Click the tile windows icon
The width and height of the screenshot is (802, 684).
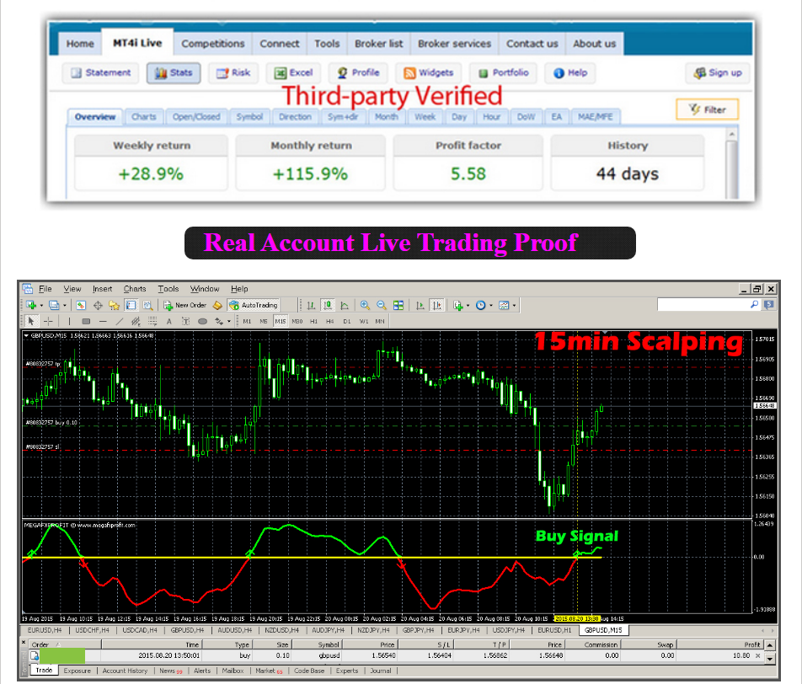[398, 306]
